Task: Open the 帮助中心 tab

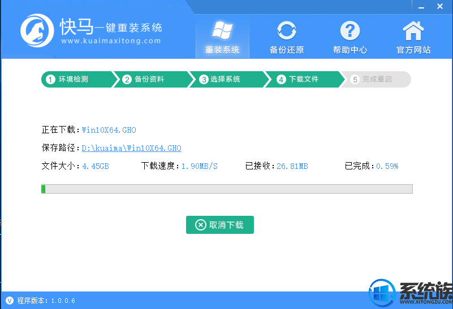Action: 350,37
